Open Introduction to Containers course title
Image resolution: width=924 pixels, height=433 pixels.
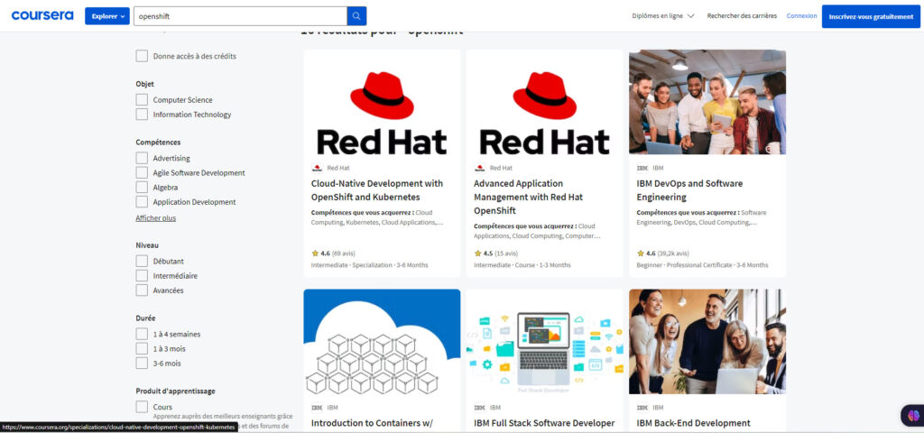(x=372, y=423)
